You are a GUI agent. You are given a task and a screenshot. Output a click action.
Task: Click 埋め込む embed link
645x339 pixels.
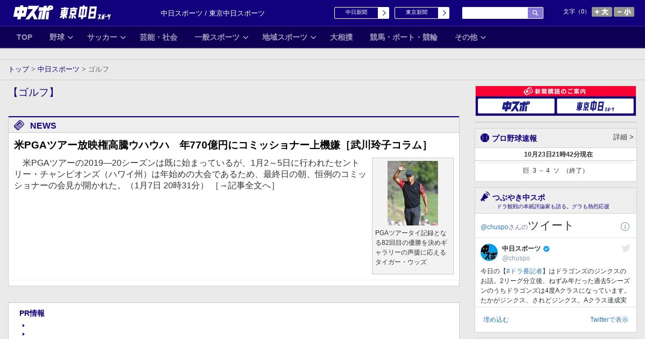point(496,320)
